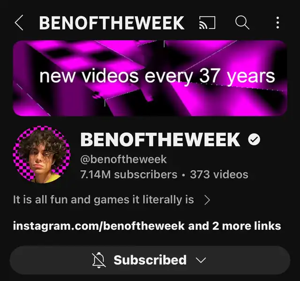The height and width of the screenshot is (281, 300).
Task: Open search with the magnifying glass
Action: coord(242,23)
